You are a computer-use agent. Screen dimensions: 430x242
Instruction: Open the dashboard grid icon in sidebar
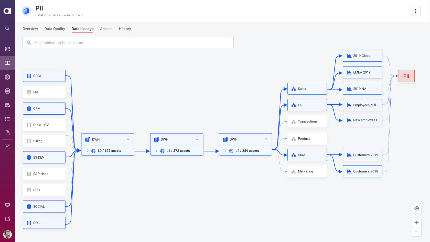click(7, 49)
